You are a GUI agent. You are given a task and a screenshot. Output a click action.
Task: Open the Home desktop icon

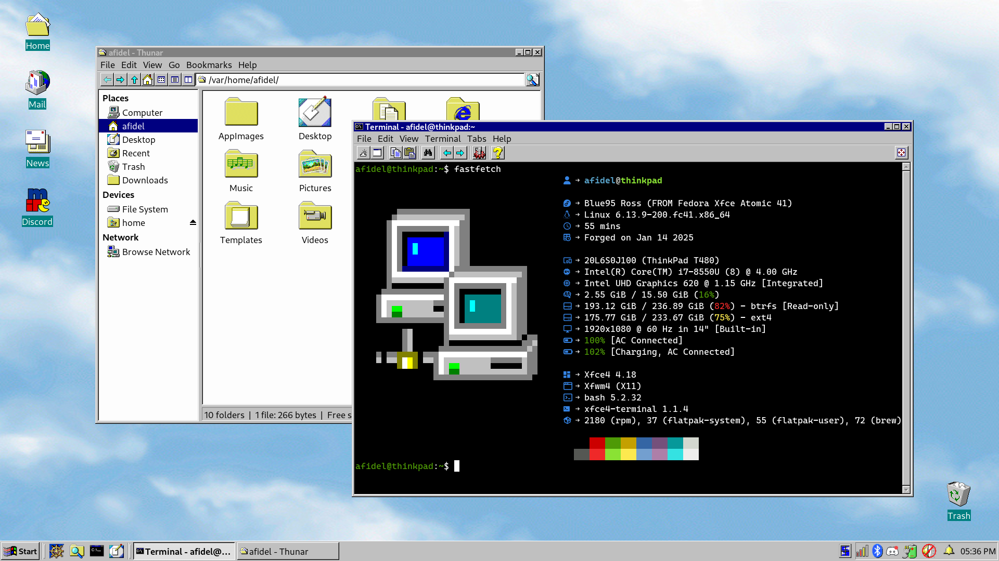point(37,32)
